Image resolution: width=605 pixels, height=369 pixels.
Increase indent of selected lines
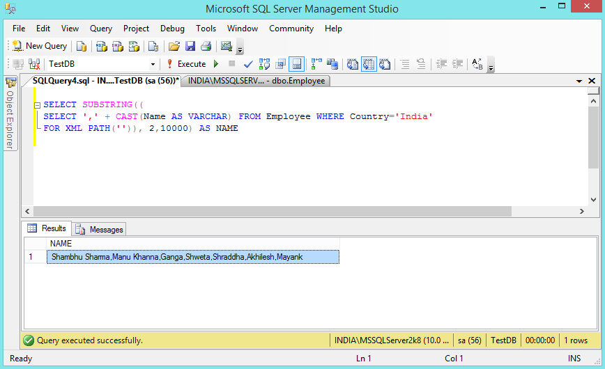click(x=457, y=64)
